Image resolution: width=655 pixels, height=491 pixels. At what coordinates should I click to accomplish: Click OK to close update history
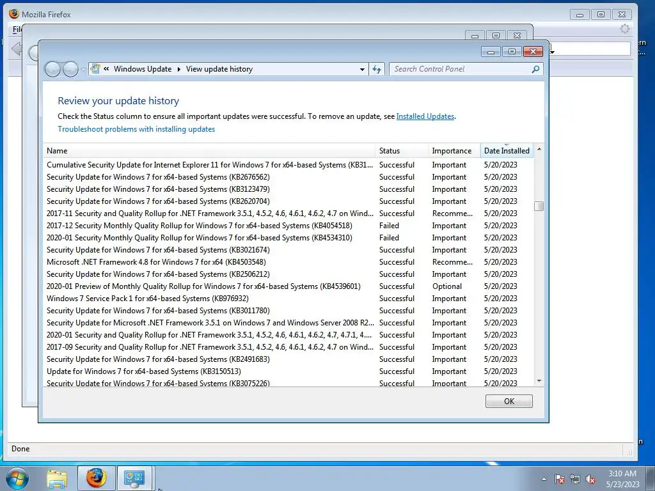tap(509, 401)
